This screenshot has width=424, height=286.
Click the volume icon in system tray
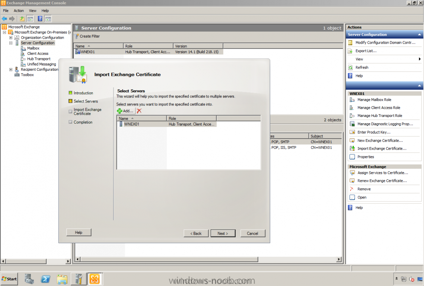412,279
